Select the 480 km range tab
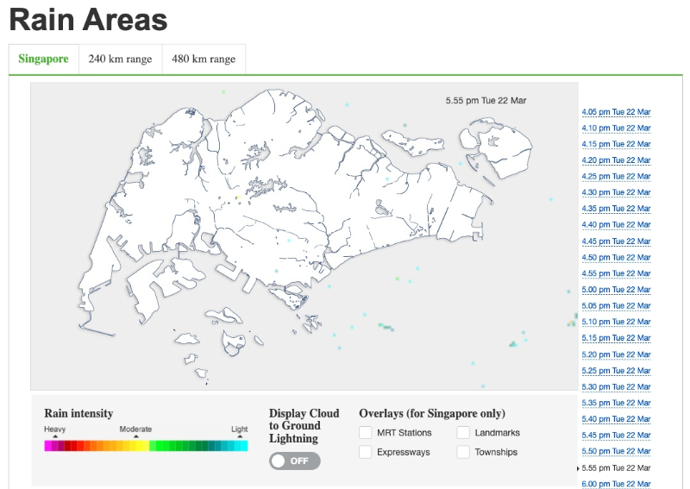 204,60
